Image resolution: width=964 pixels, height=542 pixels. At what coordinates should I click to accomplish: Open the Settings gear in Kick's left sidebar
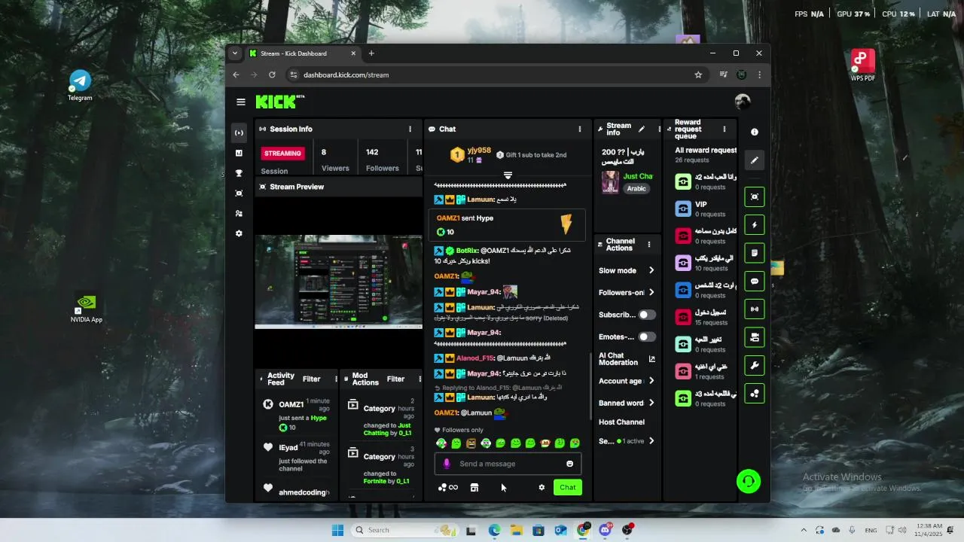(239, 233)
